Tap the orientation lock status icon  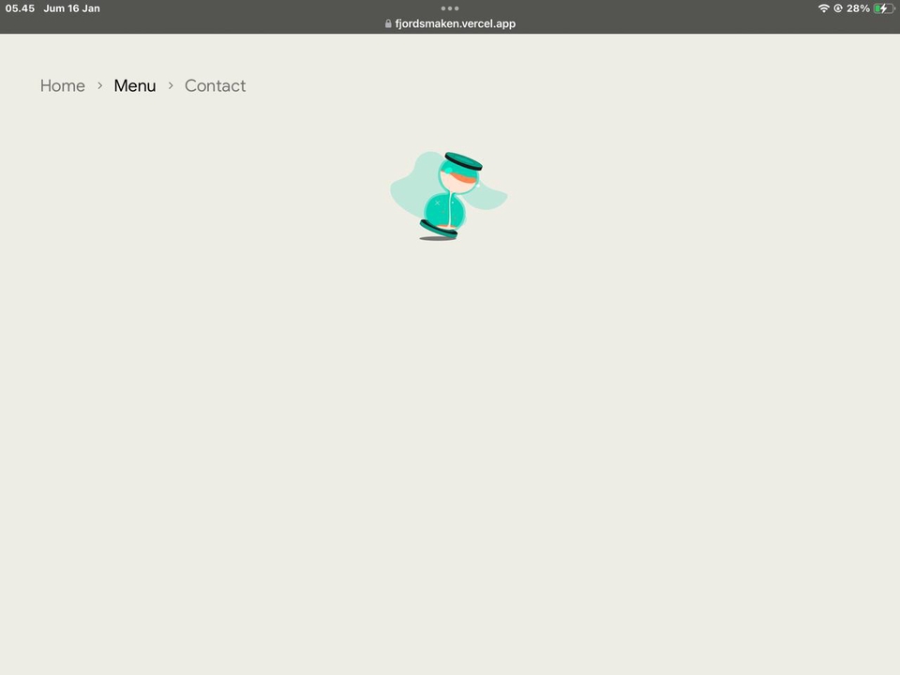pos(837,8)
